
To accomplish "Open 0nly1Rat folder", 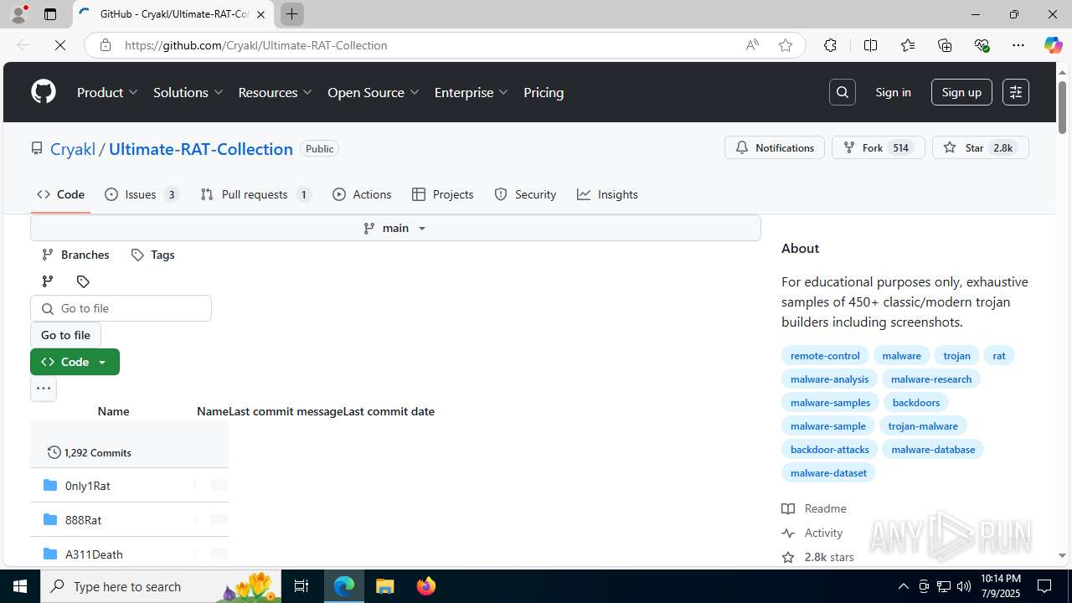I will click(88, 486).
